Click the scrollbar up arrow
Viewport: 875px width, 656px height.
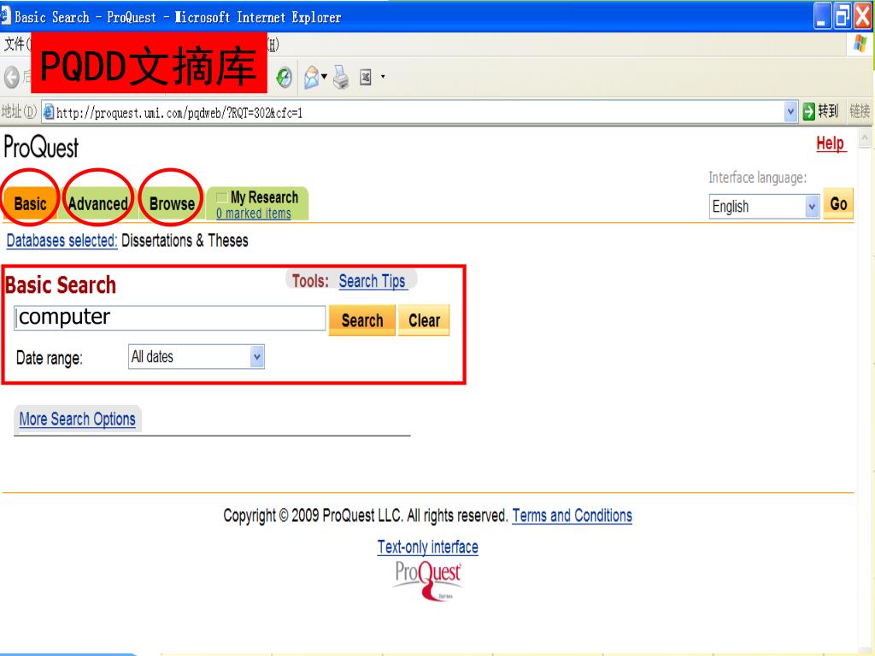[865, 138]
